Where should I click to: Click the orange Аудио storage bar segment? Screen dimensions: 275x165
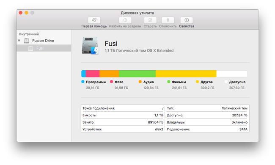pyautogui.click(x=109, y=74)
